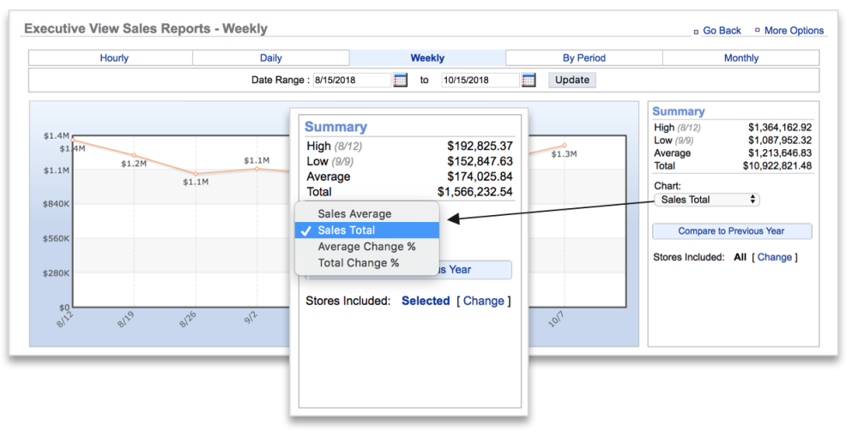858x437 pixels.
Task: Open the Daily report tab
Action: coord(271,58)
